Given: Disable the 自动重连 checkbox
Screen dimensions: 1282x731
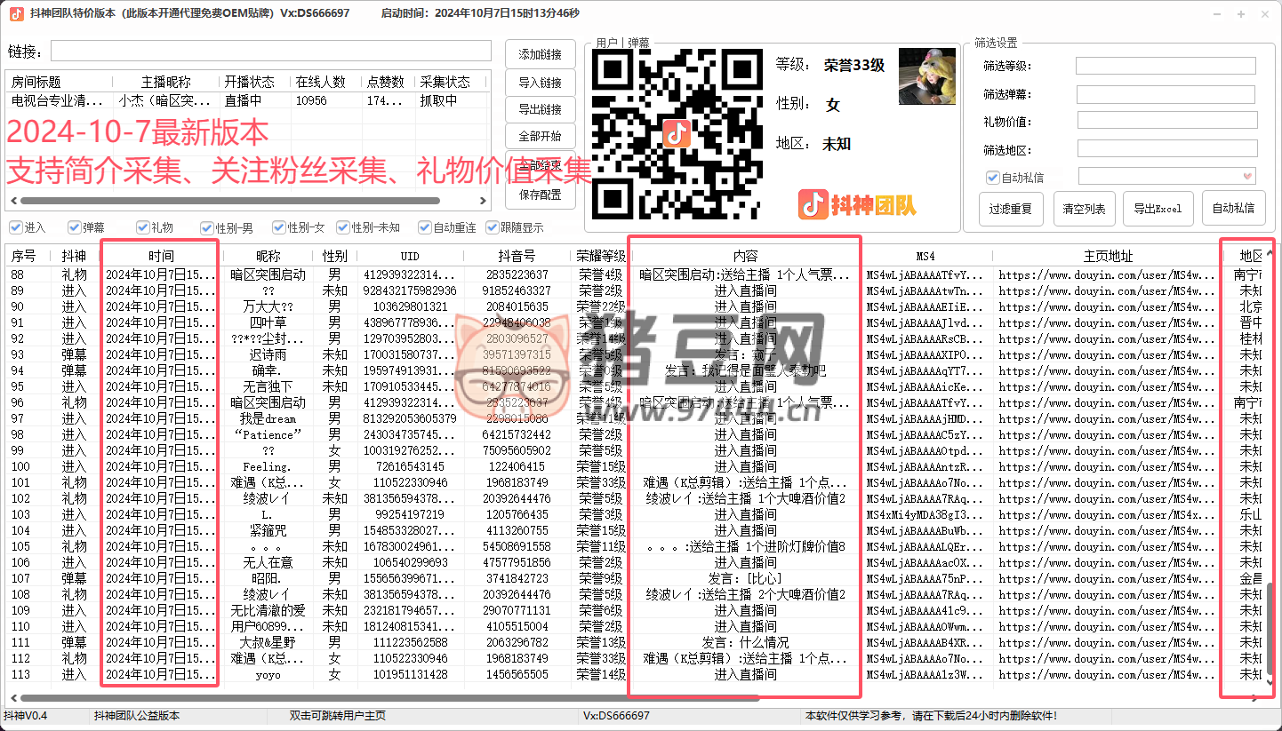Looking at the screenshot, I should click(425, 227).
